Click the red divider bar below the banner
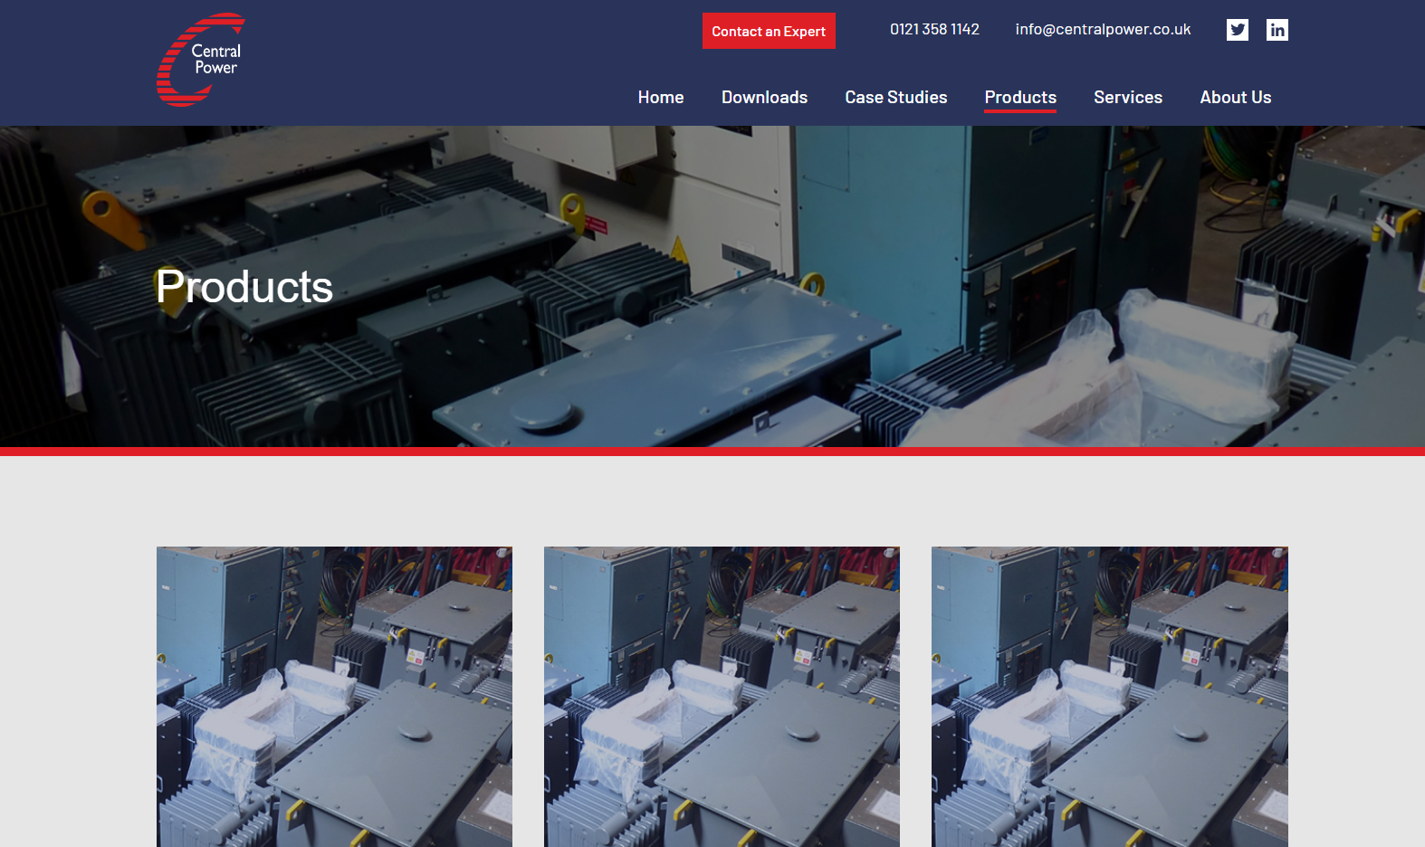The width and height of the screenshot is (1425, 847). (x=712, y=451)
